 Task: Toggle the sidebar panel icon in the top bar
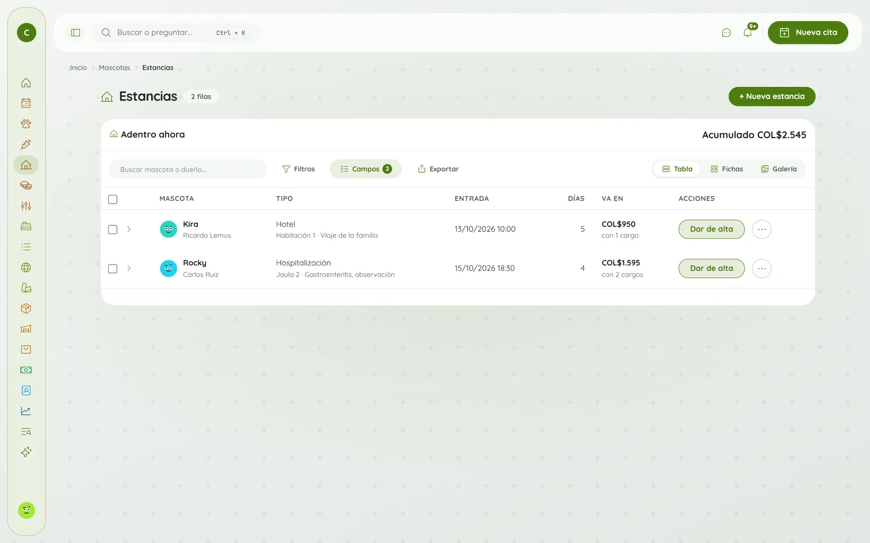click(76, 33)
